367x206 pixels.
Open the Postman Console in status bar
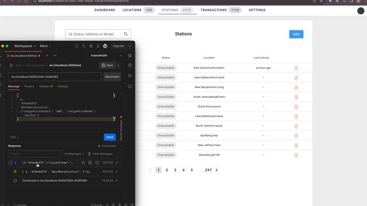(20, 205)
